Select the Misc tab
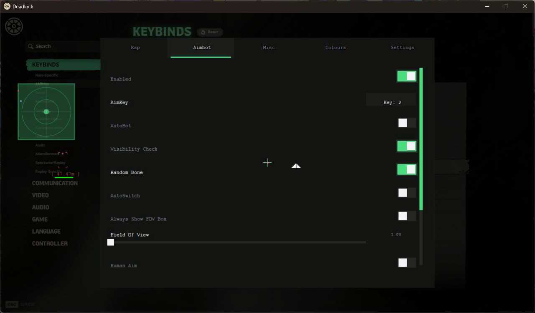 pyautogui.click(x=269, y=48)
